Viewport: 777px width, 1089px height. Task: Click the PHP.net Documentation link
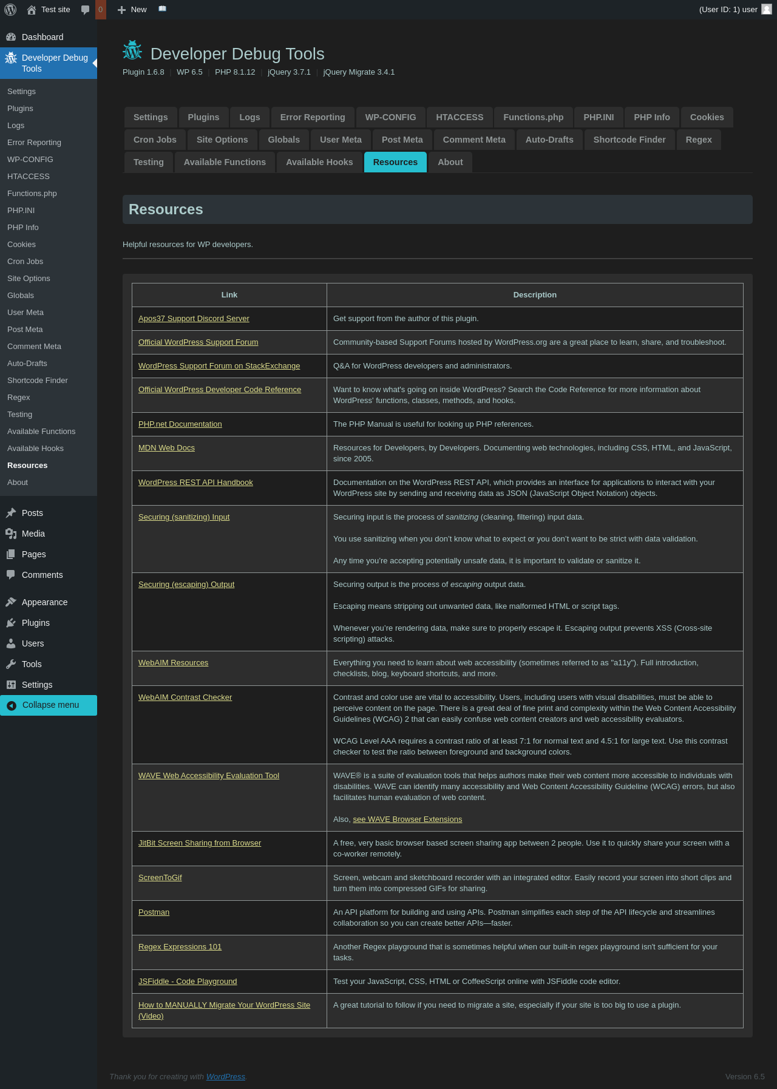(180, 424)
